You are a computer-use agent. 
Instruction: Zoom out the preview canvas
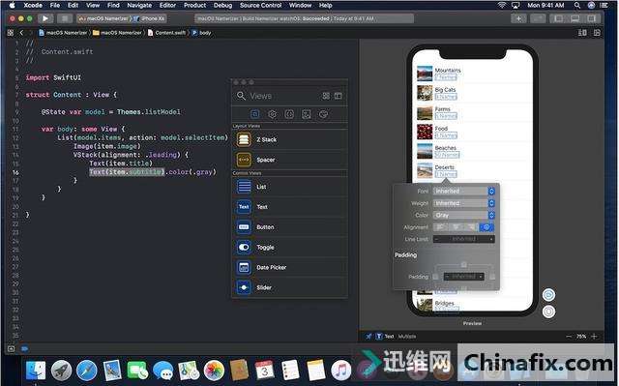click(569, 337)
